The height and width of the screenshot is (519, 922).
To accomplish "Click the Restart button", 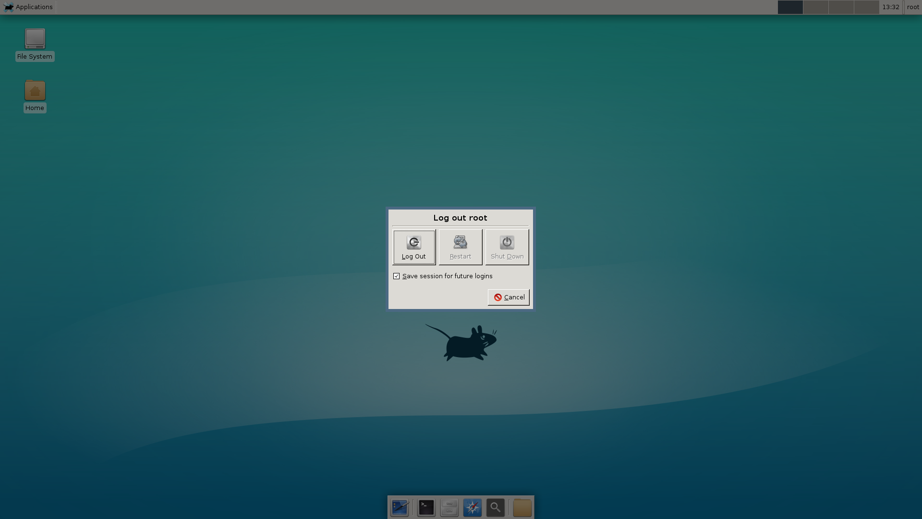I will [x=460, y=247].
